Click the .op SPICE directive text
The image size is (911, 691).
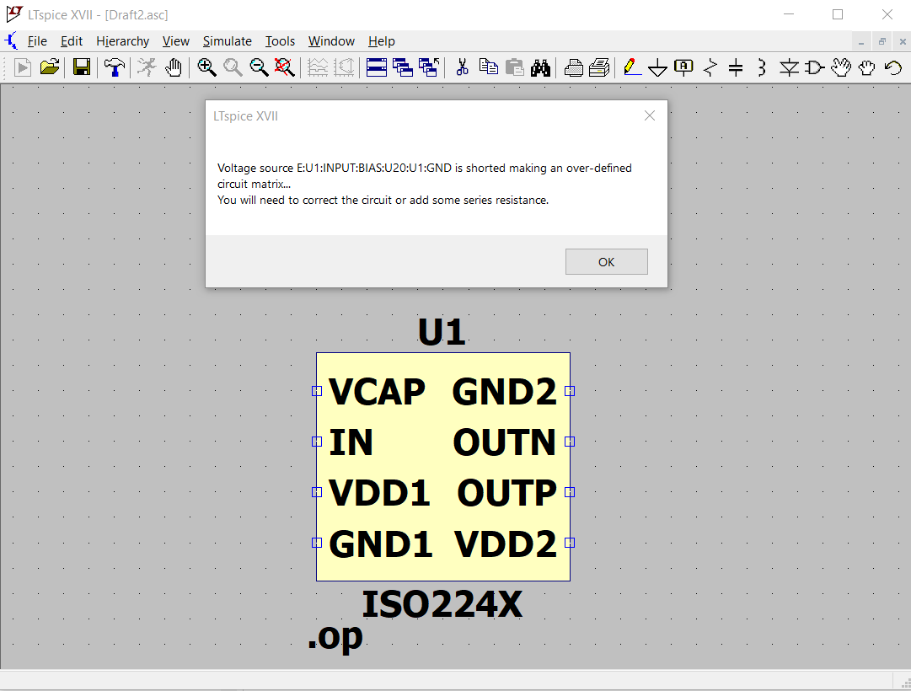pos(335,638)
